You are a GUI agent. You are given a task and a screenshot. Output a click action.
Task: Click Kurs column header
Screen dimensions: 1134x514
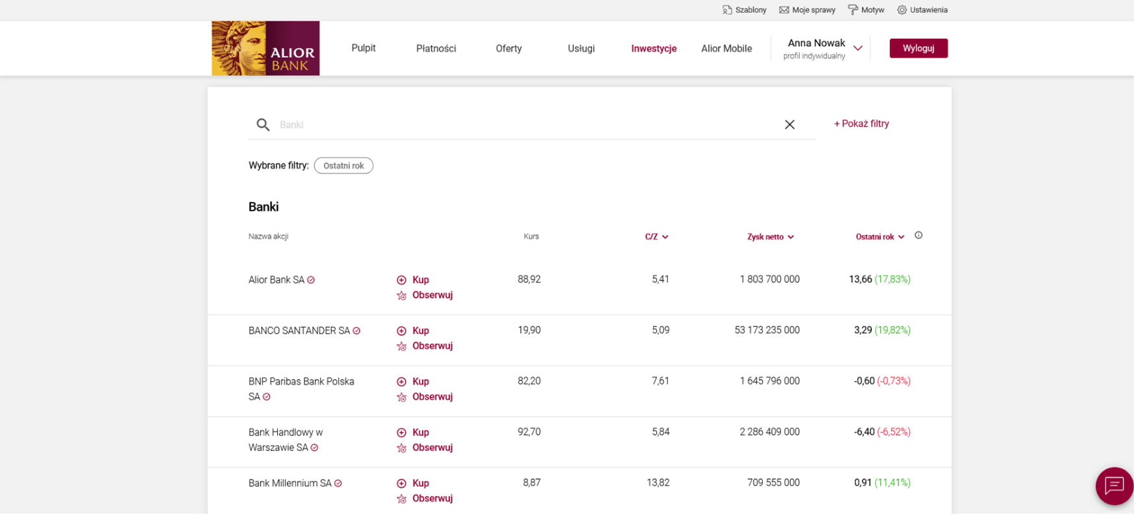tap(531, 236)
